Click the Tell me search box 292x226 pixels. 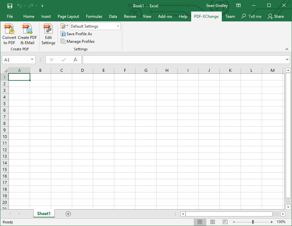(x=251, y=16)
